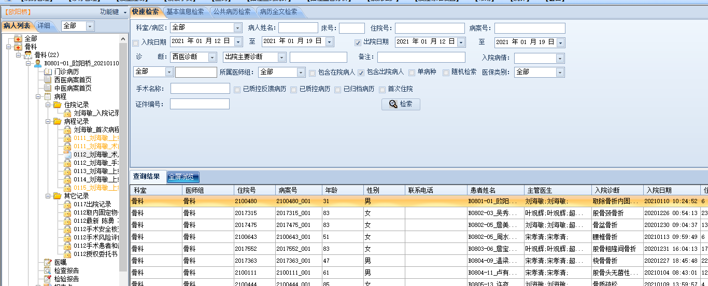Tick 已质控反馈病历 checkbox
Screen dimensions: 708x286
237,90
